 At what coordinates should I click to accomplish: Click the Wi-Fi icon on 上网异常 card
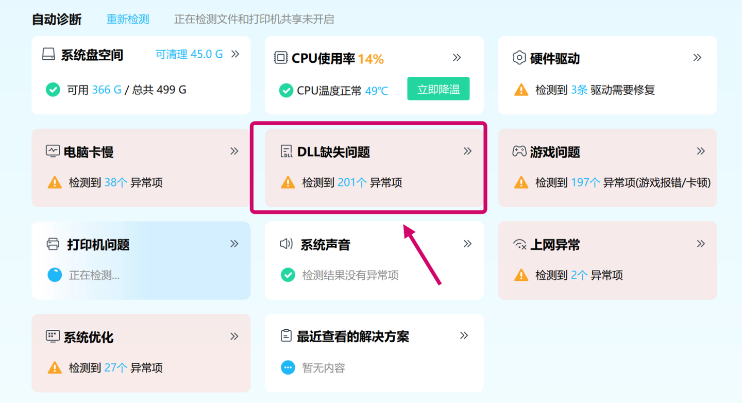(x=520, y=244)
